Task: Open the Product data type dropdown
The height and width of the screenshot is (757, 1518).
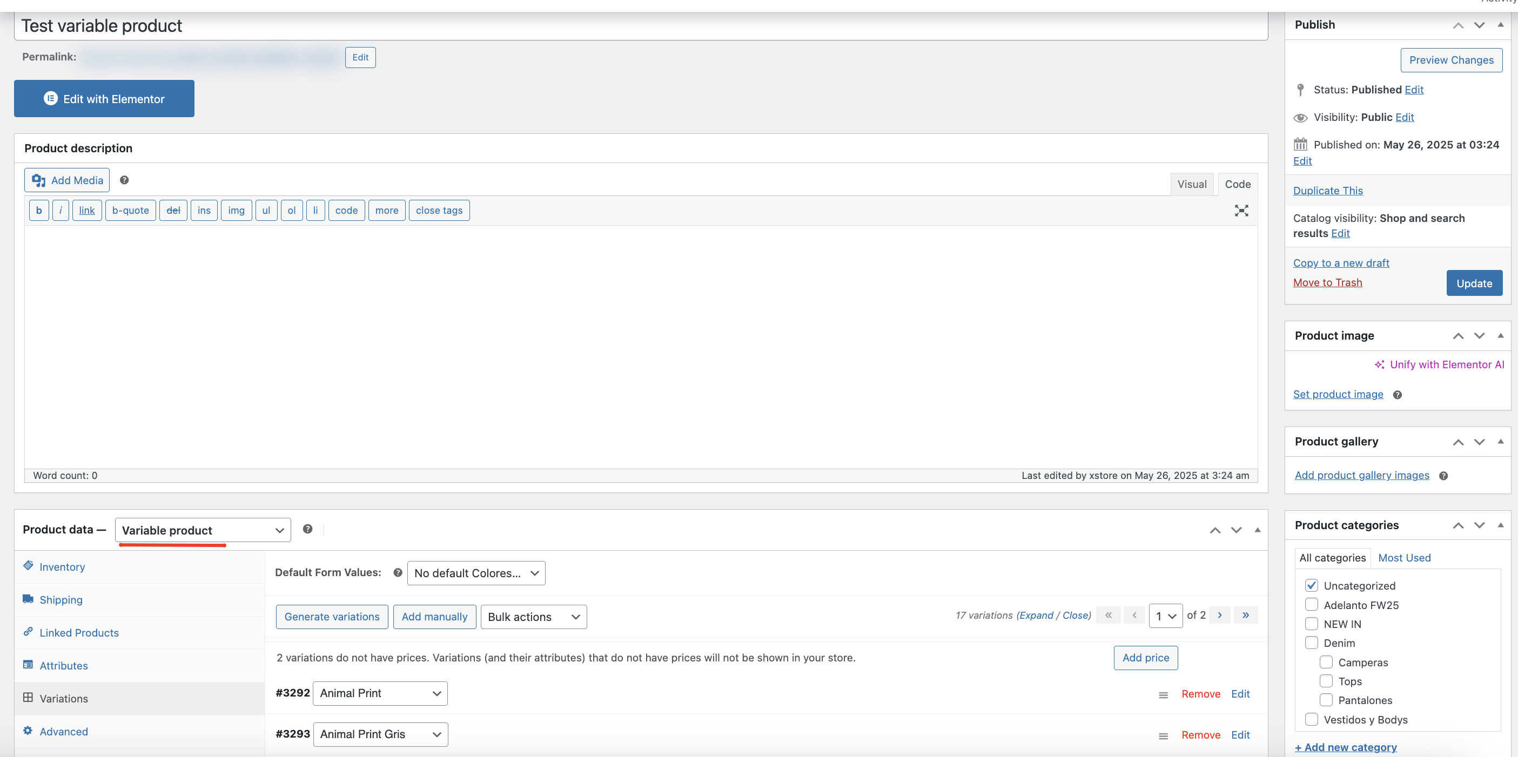Action: pos(203,530)
